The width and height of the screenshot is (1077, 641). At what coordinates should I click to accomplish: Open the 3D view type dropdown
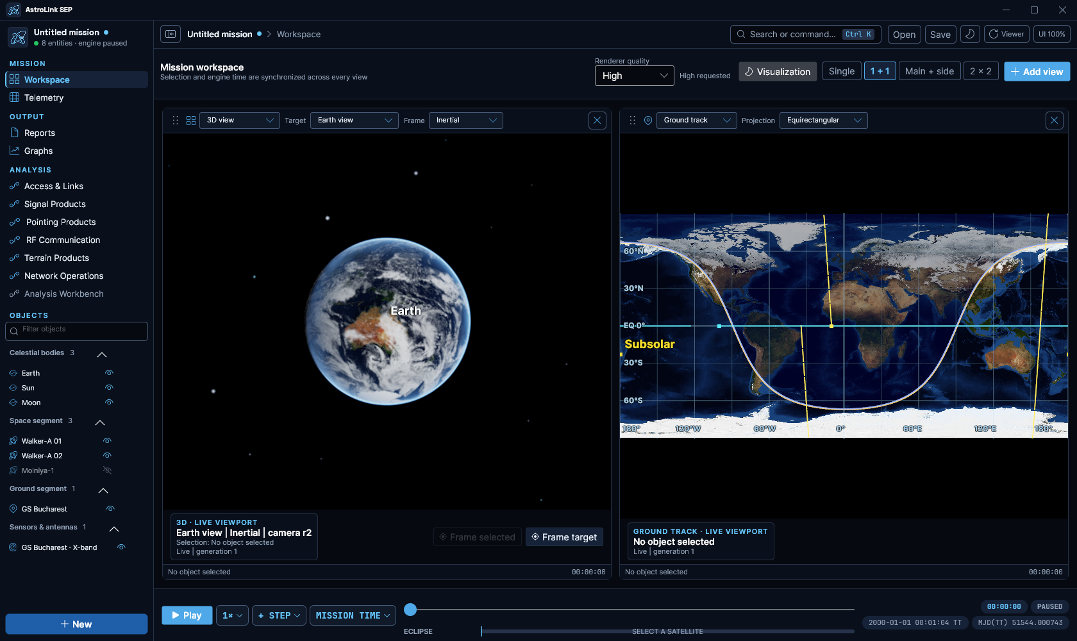coord(240,121)
